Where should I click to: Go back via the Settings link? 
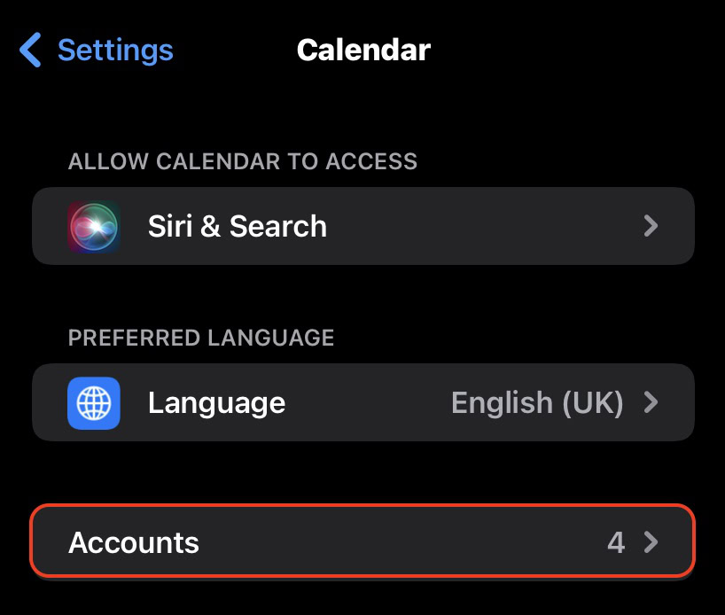[x=114, y=50]
